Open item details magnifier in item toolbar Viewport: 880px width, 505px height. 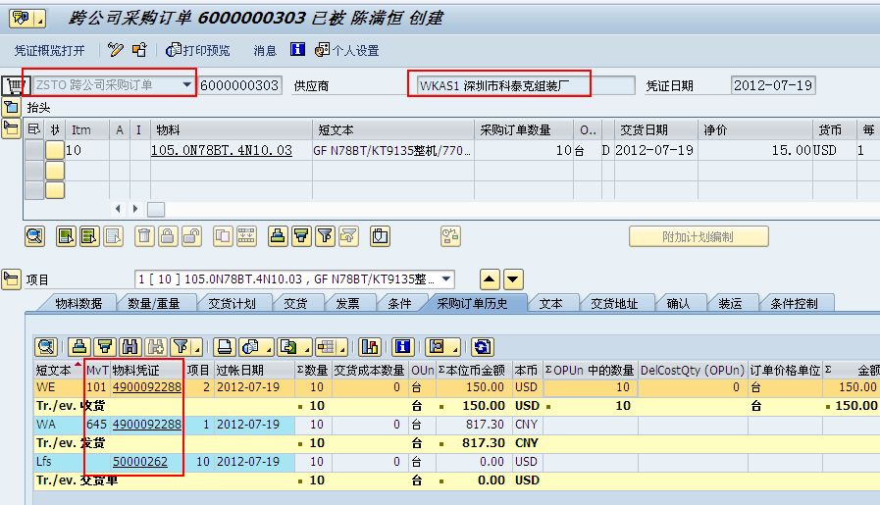pos(34,236)
